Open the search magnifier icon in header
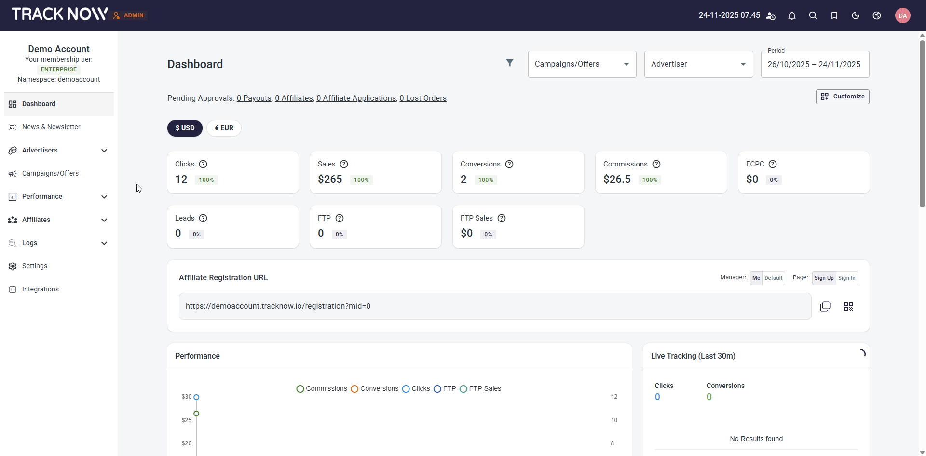 813,15
